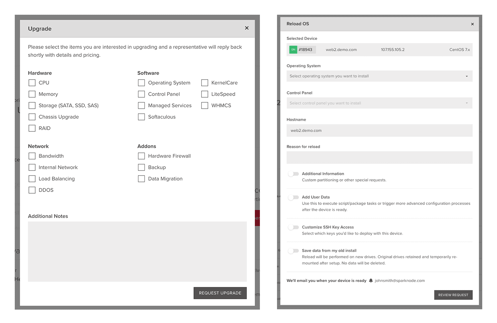Click the Hostname field showing web2.demo.com
Screen dimensions: 497x323
coord(379,131)
